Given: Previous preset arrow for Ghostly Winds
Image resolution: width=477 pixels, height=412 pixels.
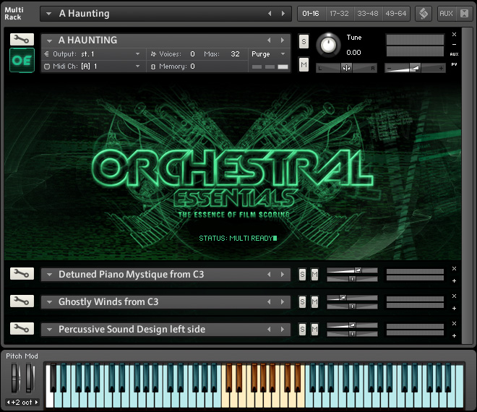Looking at the screenshot, I should 269,302.
